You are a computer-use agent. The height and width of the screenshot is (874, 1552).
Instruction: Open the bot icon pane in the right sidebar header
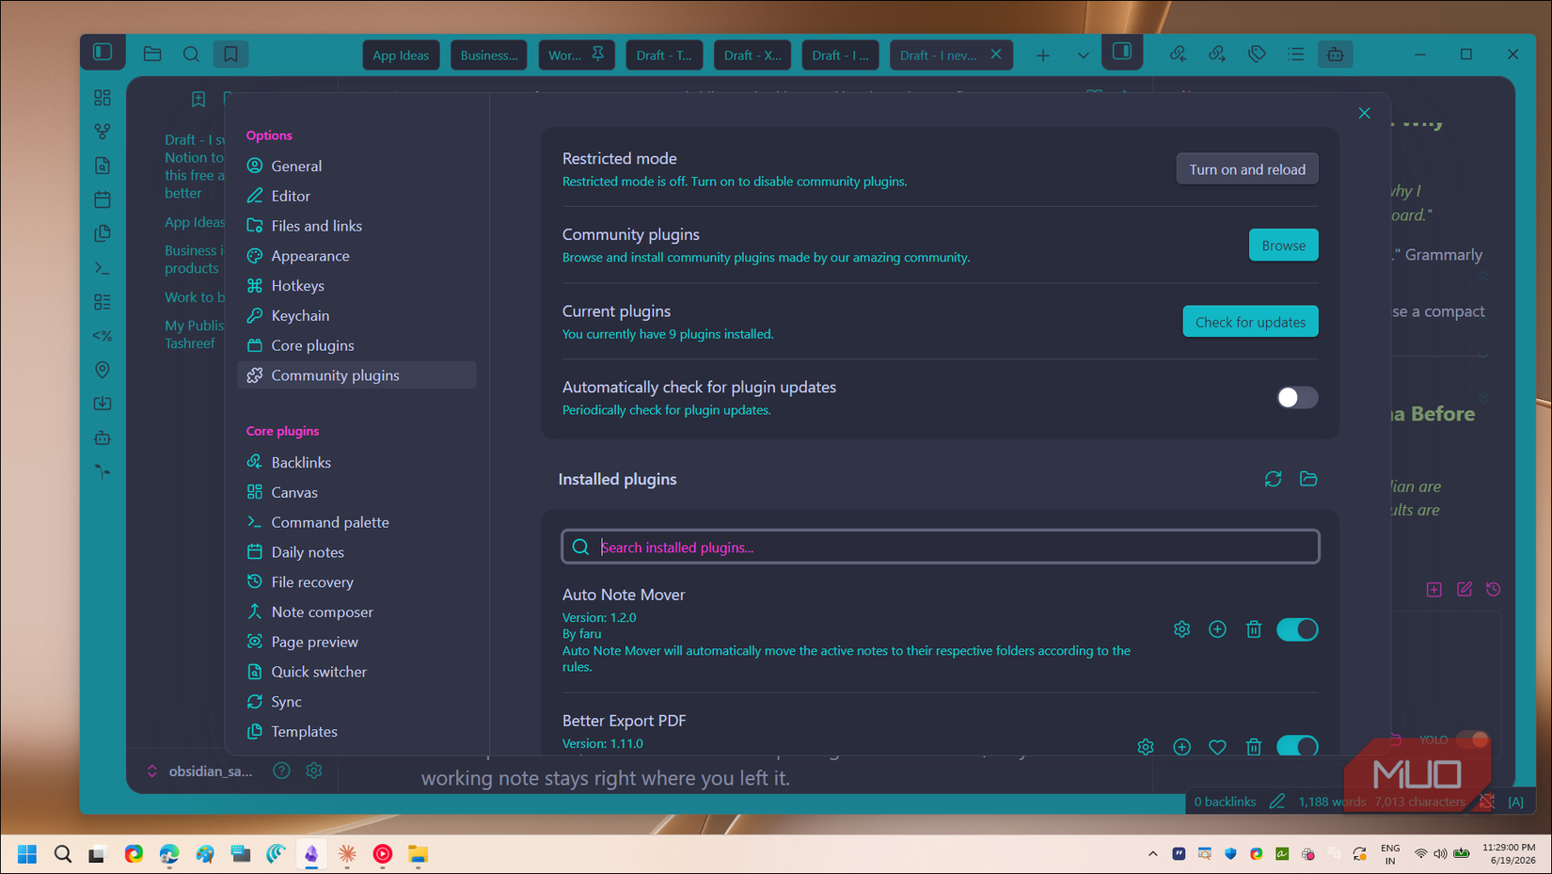tap(1336, 55)
